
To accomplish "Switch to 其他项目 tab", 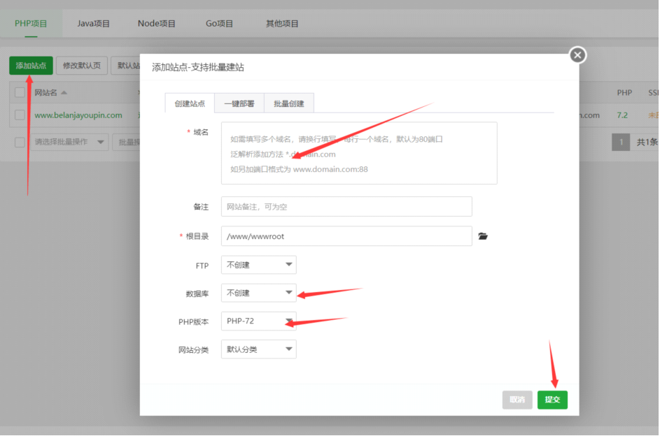I will (x=282, y=24).
